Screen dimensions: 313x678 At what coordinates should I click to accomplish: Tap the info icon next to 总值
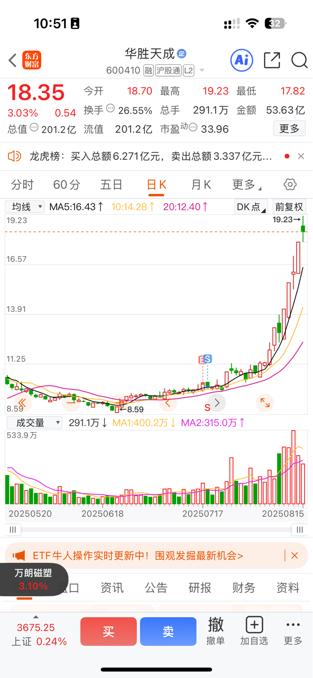pyautogui.click(x=34, y=127)
